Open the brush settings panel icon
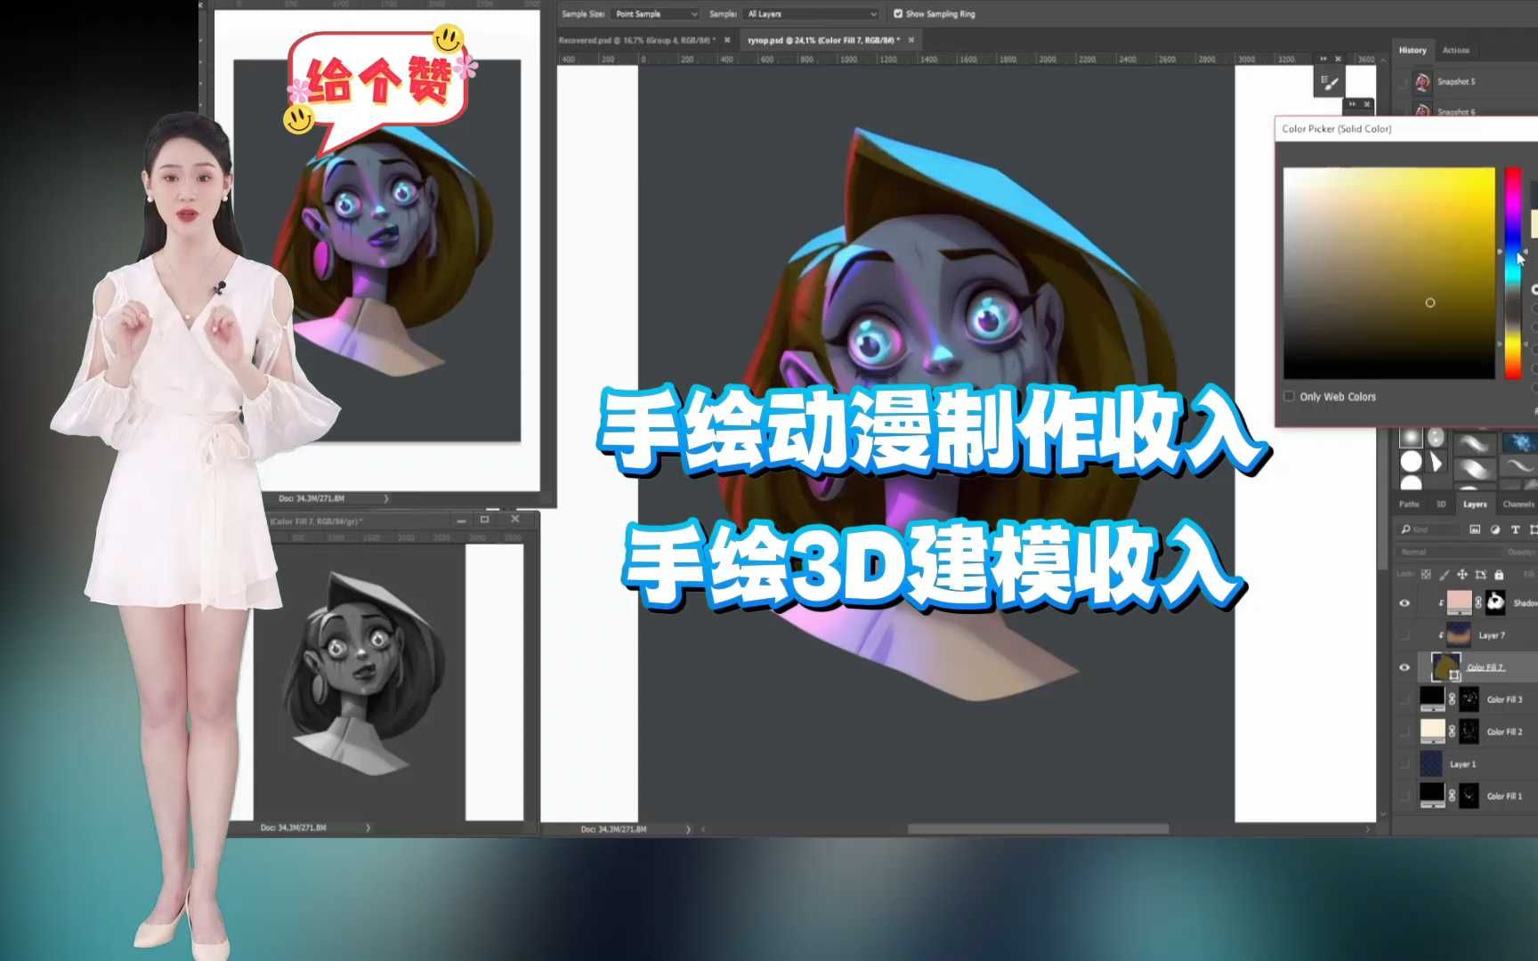This screenshot has height=961, width=1538. tap(1330, 84)
